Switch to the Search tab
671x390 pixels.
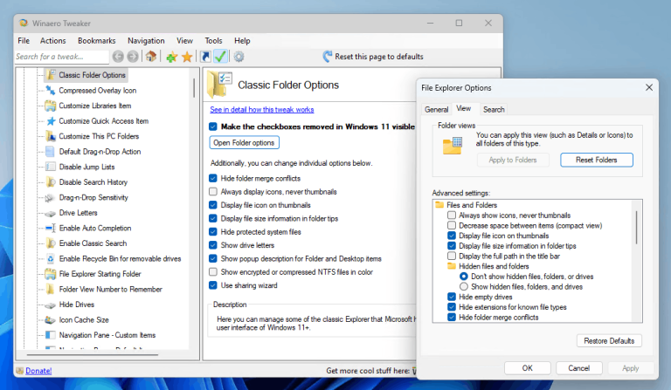click(x=494, y=109)
